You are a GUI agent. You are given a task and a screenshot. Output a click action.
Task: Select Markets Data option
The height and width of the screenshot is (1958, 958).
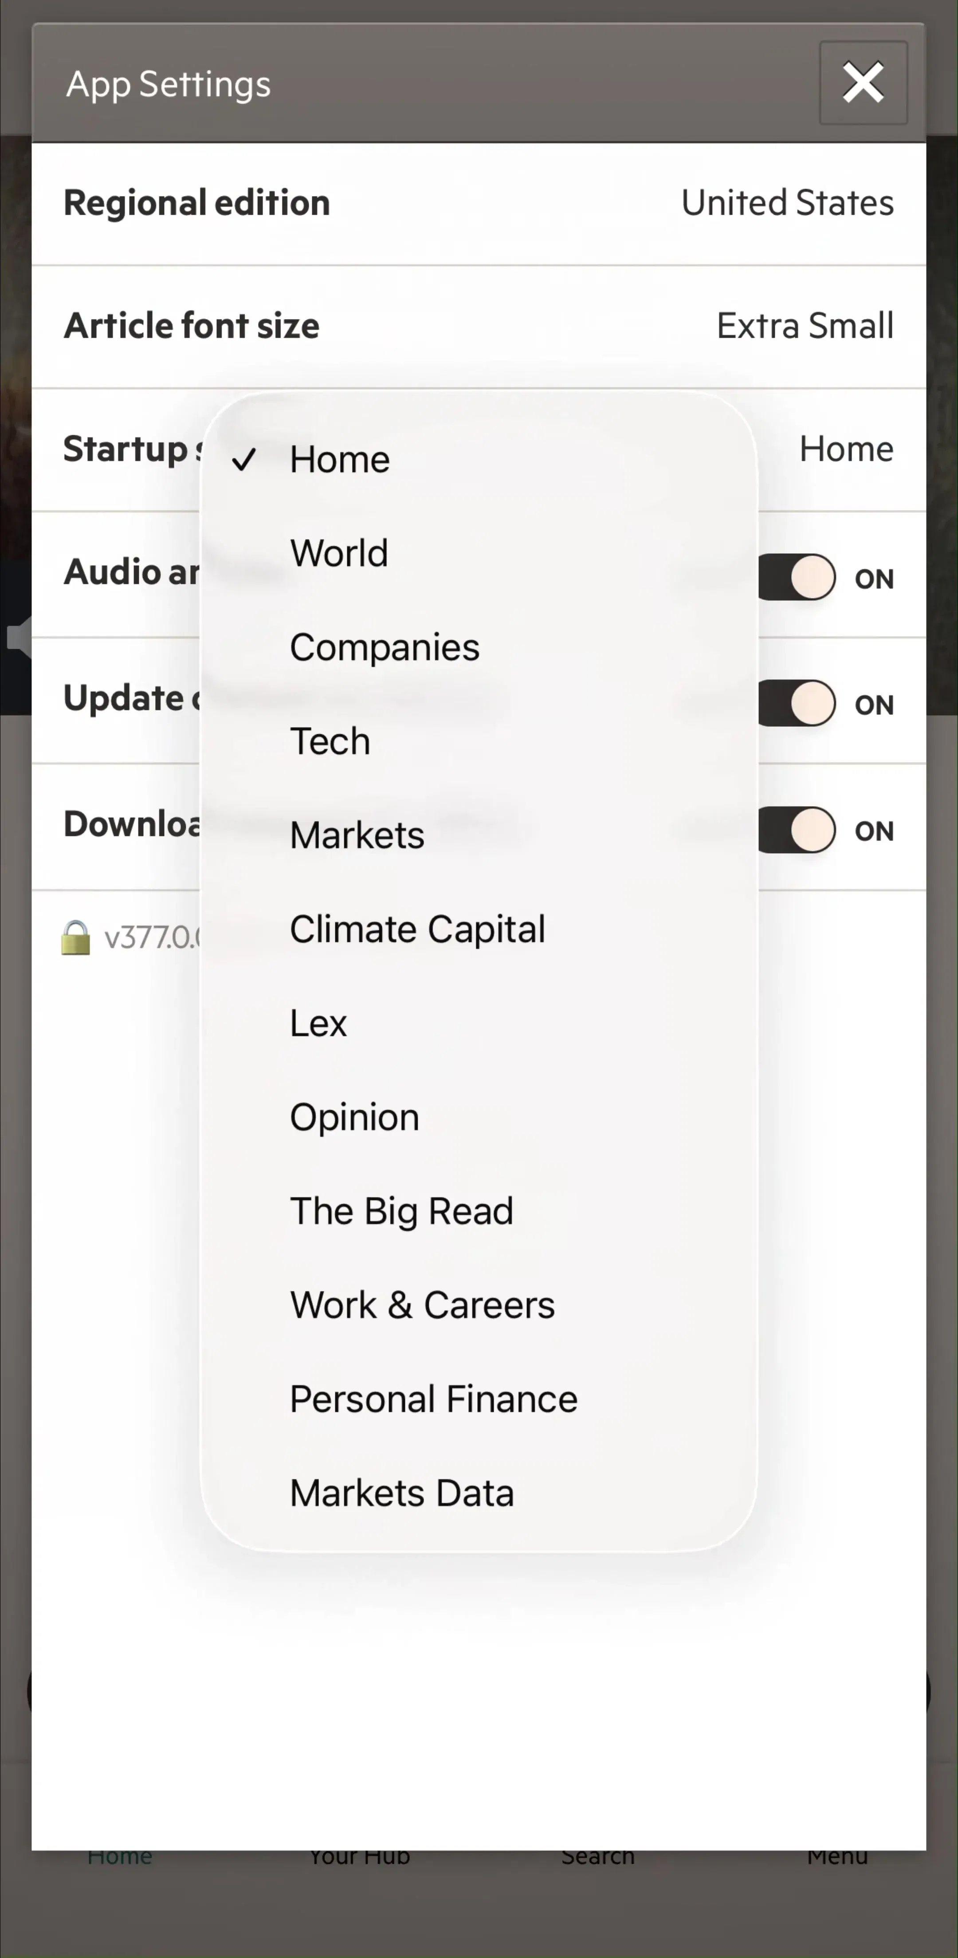(x=479, y=1493)
